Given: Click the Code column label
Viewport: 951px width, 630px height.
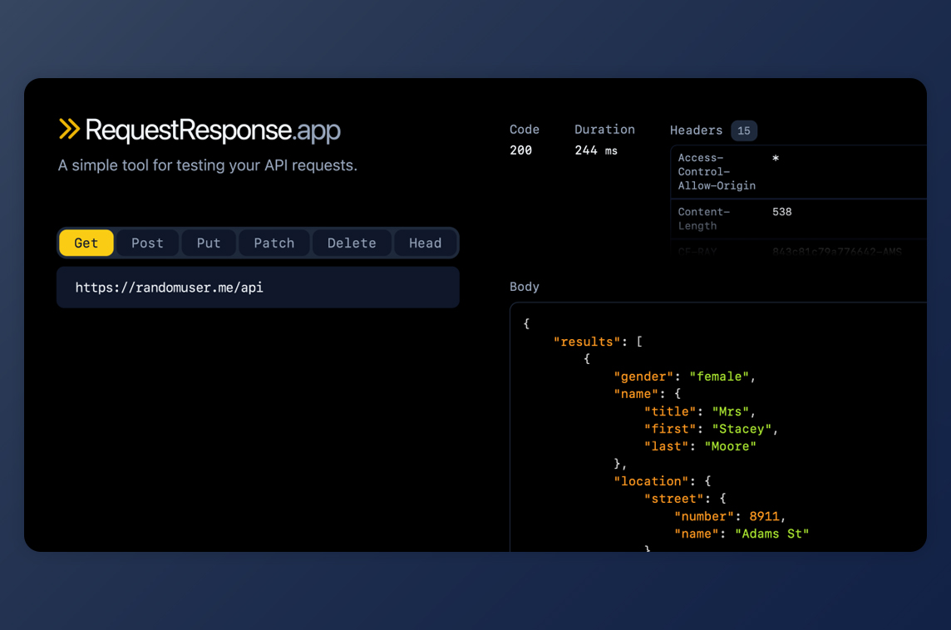Looking at the screenshot, I should click(x=524, y=130).
